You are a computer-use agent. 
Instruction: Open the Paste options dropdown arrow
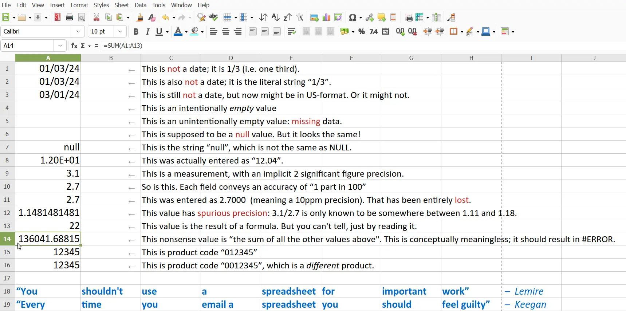pyautogui.click(x=128, y=17)
